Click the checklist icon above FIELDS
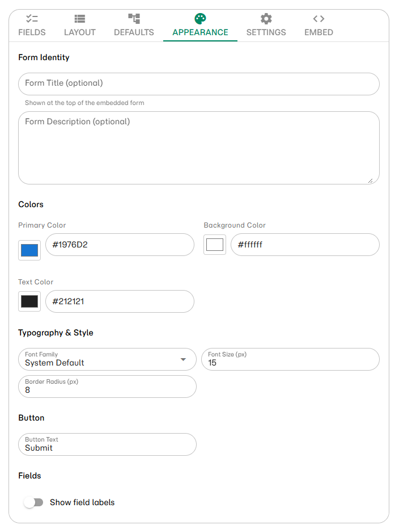395x529 pixels. [x=32, y=18]
